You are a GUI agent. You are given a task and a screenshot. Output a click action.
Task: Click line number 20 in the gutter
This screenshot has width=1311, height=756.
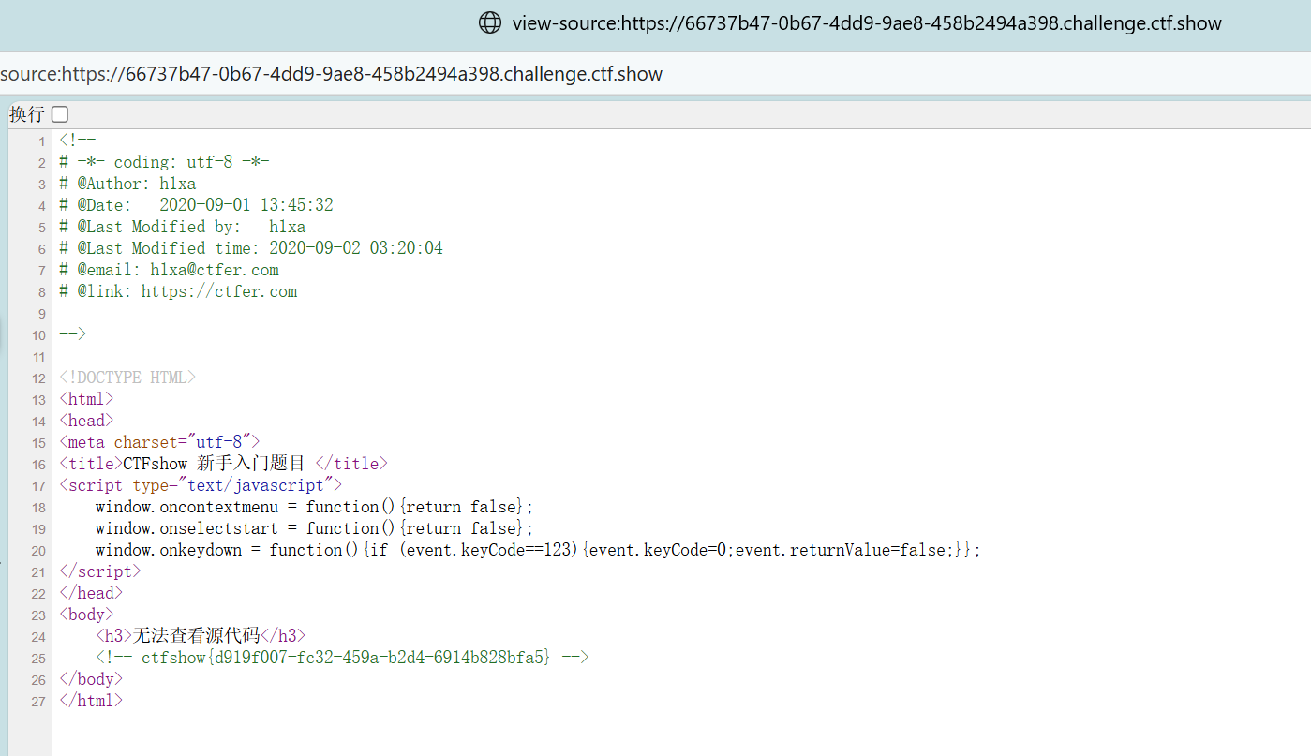click(38, 551)
